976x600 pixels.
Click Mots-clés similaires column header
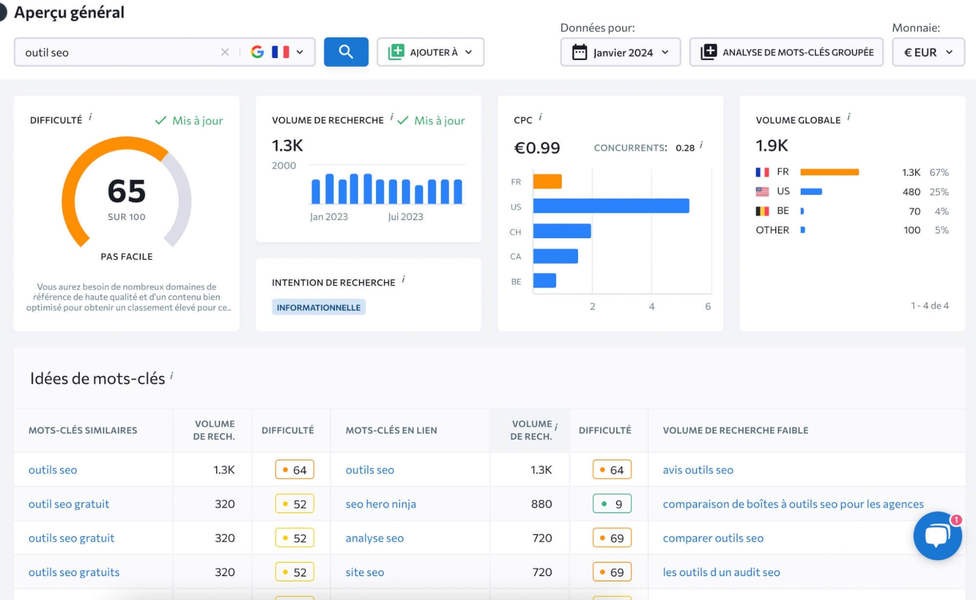pyautogui.click(x=83, y=430)
